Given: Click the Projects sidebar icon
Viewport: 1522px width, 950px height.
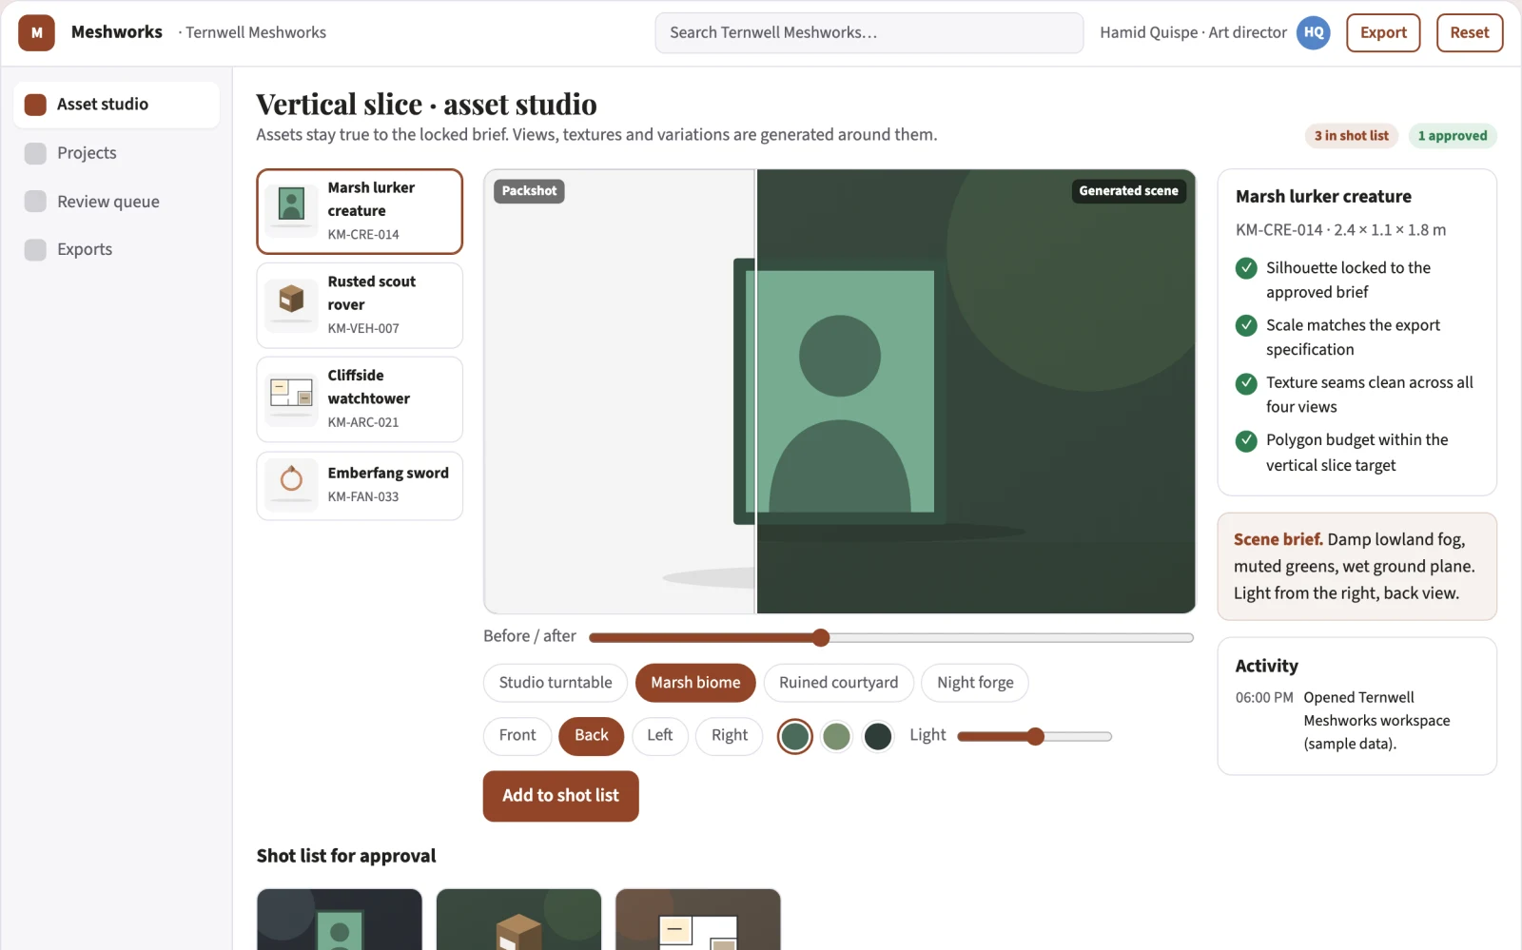Looking at the screenshot, I should point(35,153).
